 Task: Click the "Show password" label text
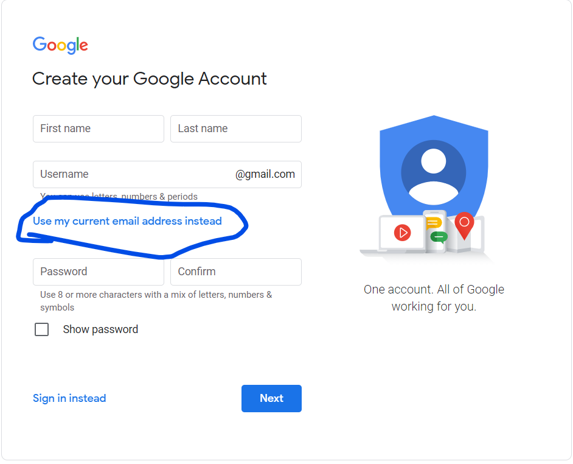[x=100, y=329]
